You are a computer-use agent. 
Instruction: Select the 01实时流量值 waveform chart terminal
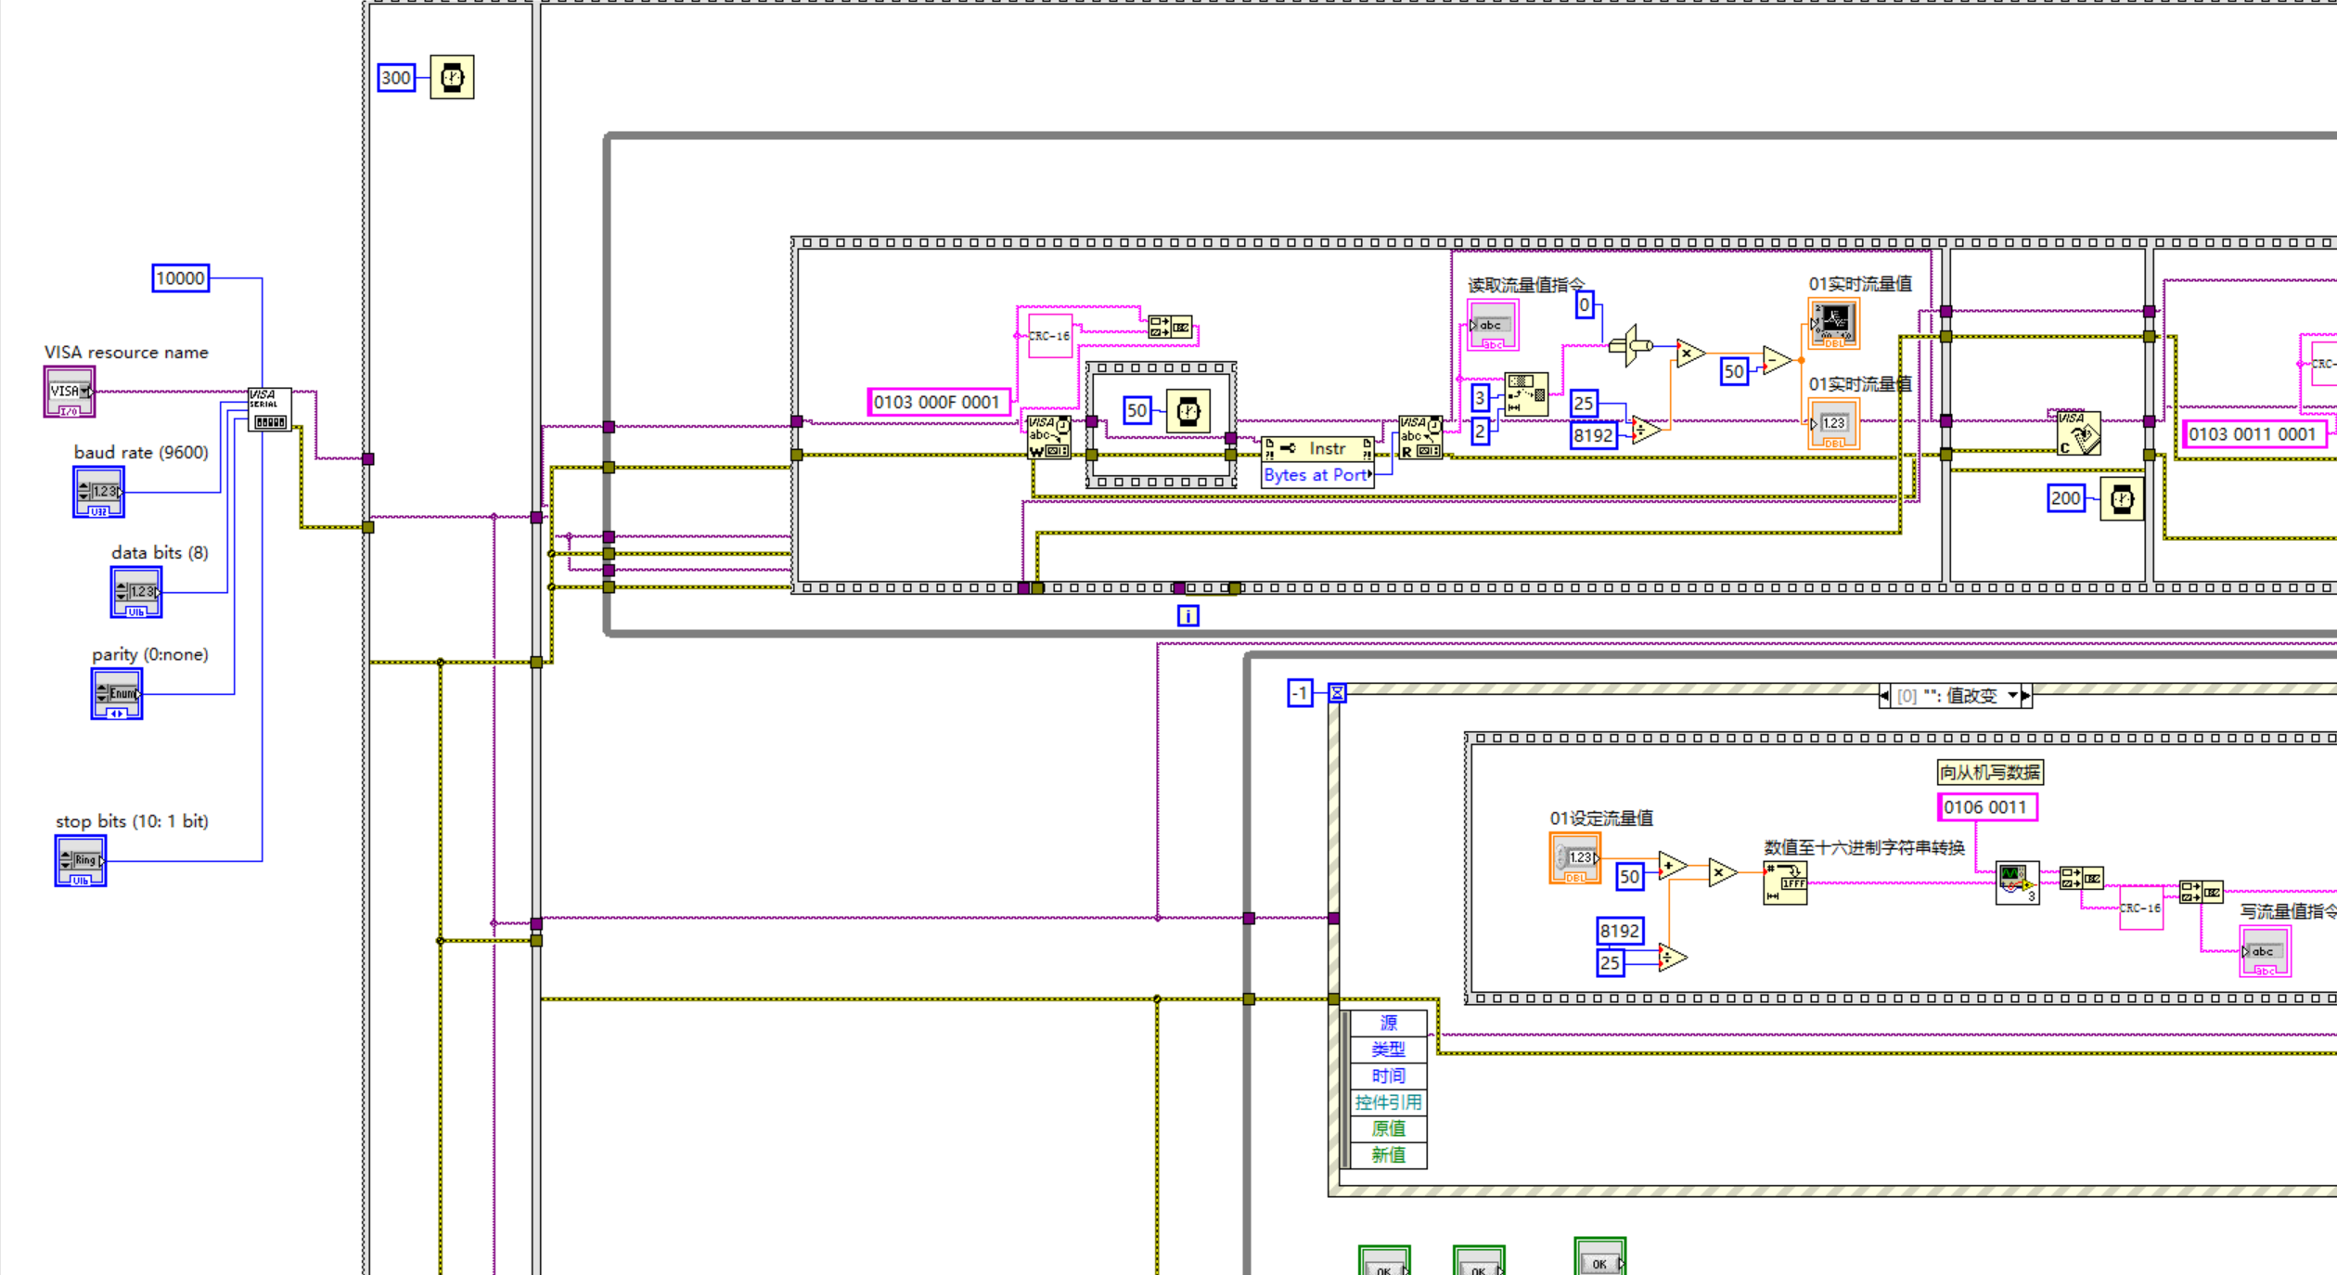1833,323
